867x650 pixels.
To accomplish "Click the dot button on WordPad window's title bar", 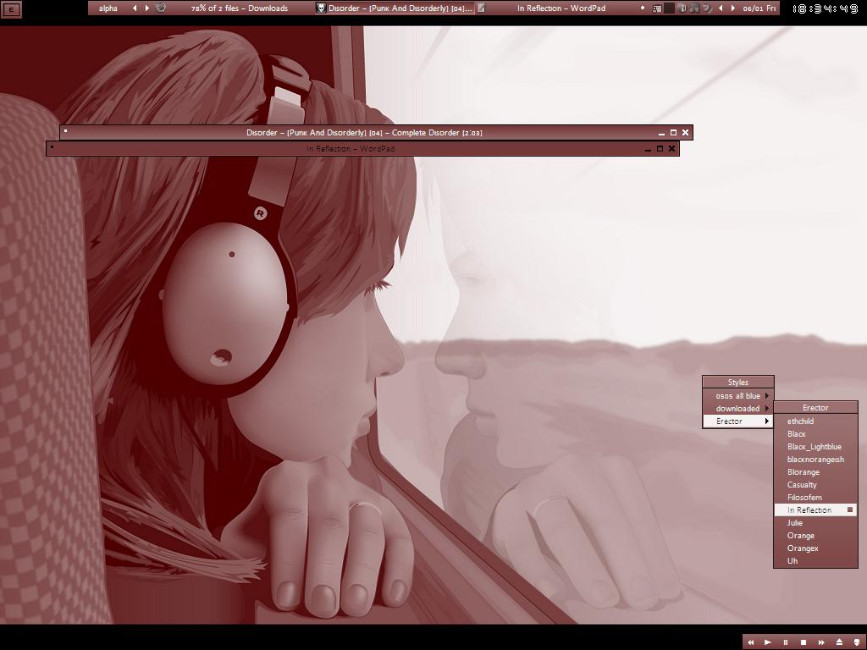I will [52, 147].
